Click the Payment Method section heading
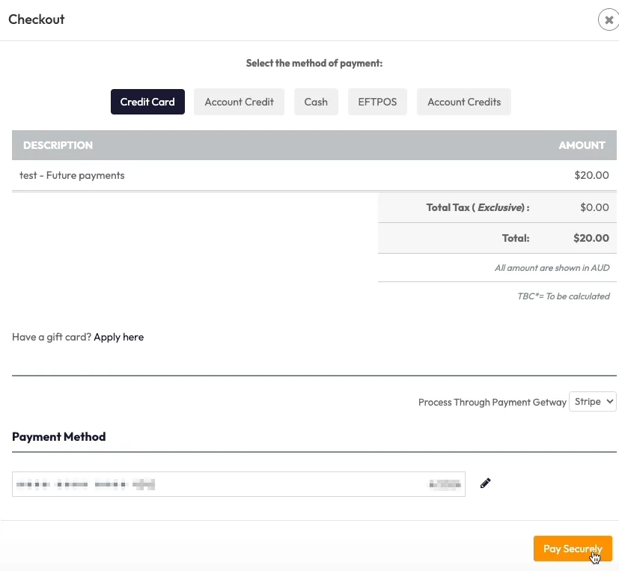619x571 pixels. (59, 437)
